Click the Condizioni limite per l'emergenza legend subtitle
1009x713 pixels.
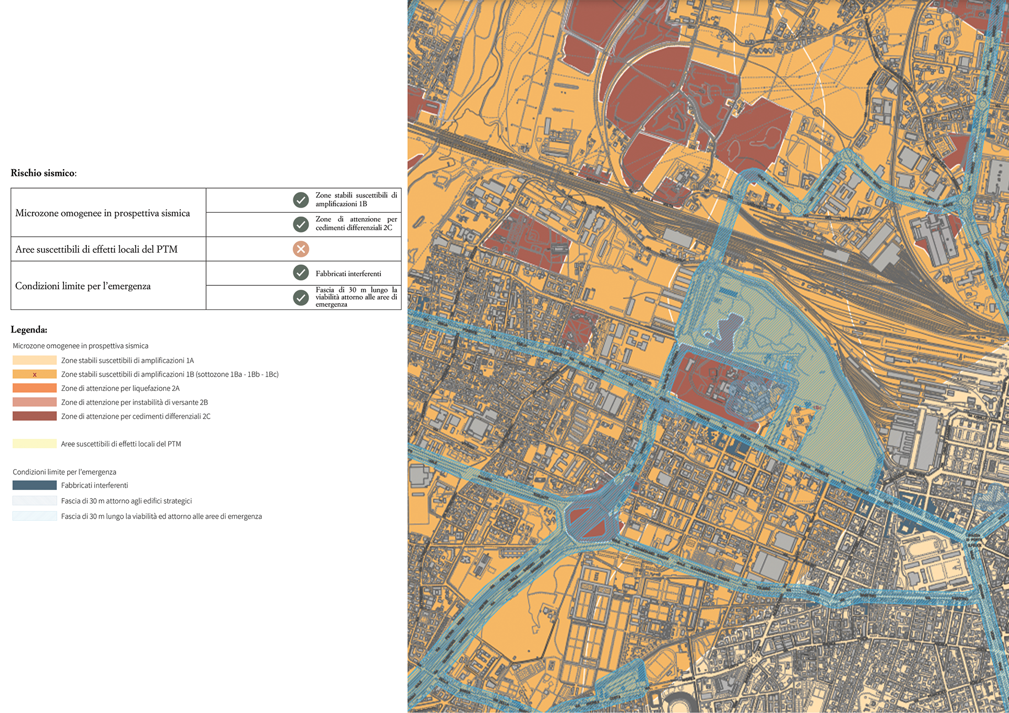(65, 472)
